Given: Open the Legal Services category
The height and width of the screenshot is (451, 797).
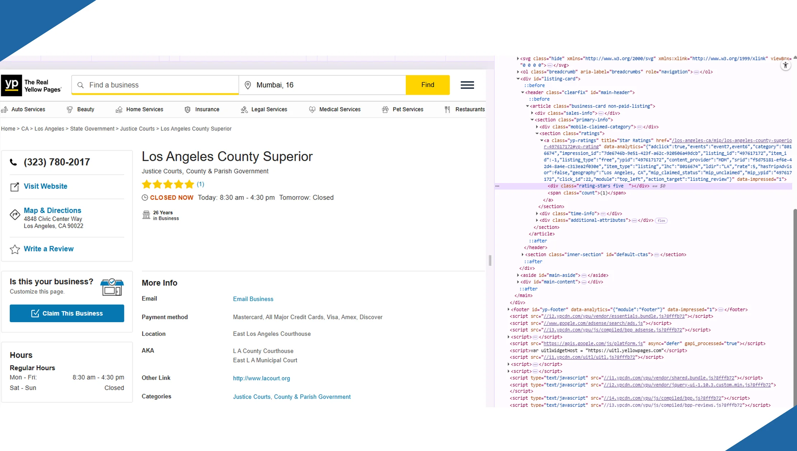Looking at the screenshot, I should [269, 109].
